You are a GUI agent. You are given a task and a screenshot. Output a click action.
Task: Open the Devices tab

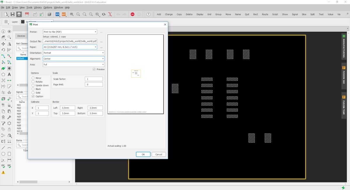(x=21, y=36)
